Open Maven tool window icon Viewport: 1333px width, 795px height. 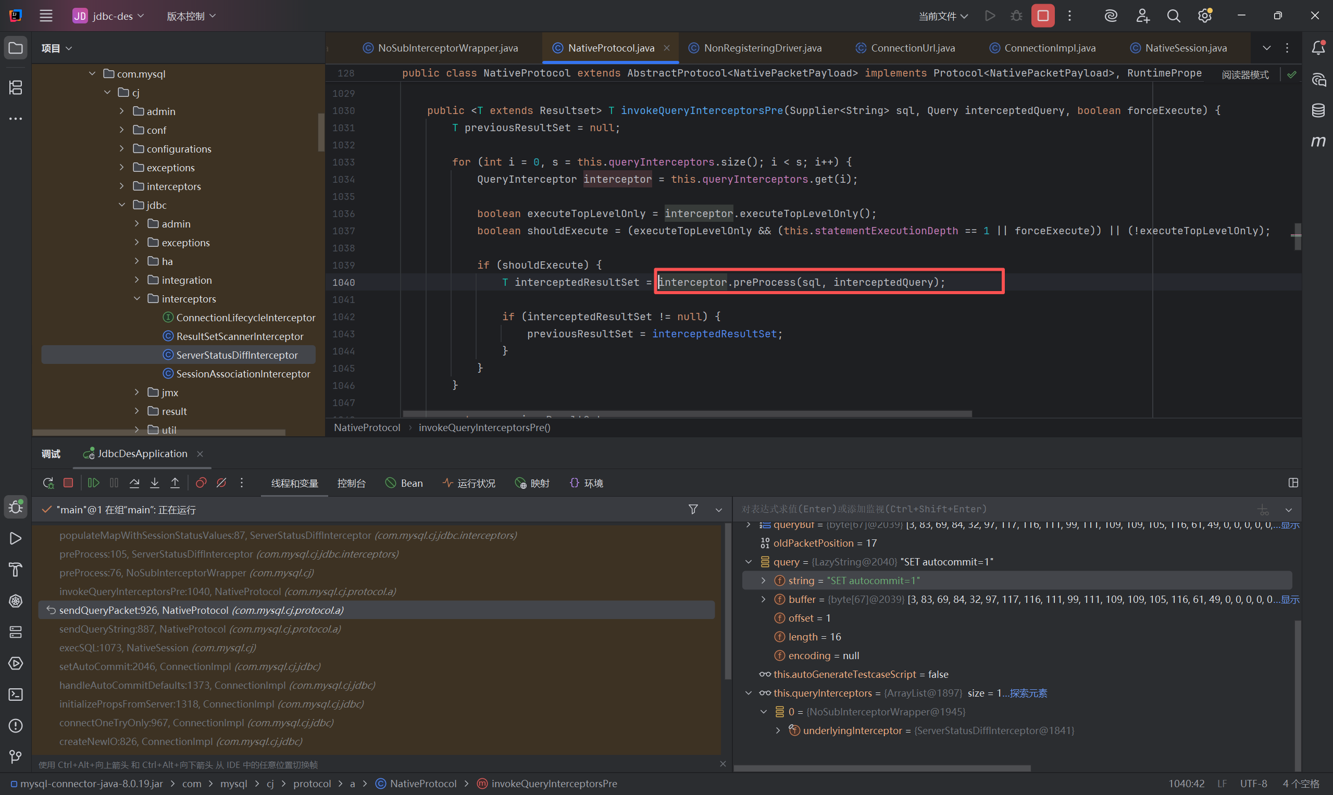tap(1318, 142)
